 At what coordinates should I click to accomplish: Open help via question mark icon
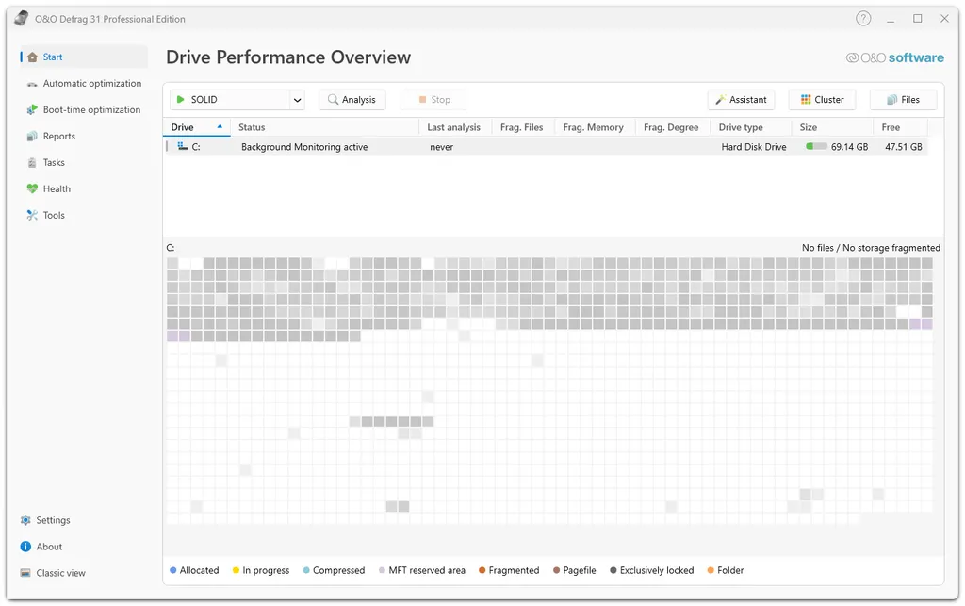pyautogui.click(x=863, y=19)
